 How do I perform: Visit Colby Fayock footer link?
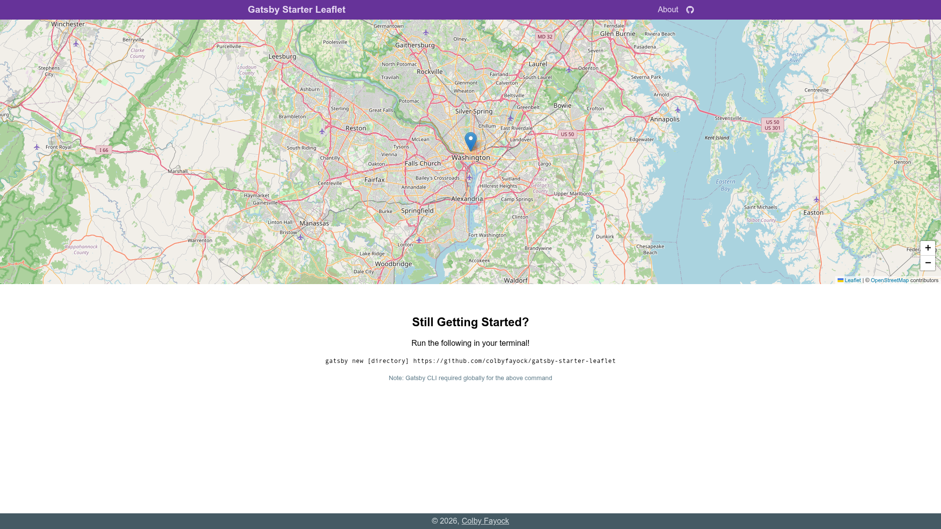[485, 521]
